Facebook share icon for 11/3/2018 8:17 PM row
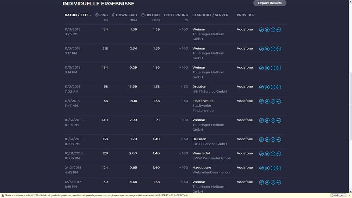Viewport: 352px width, 198px height. (273, 49)
